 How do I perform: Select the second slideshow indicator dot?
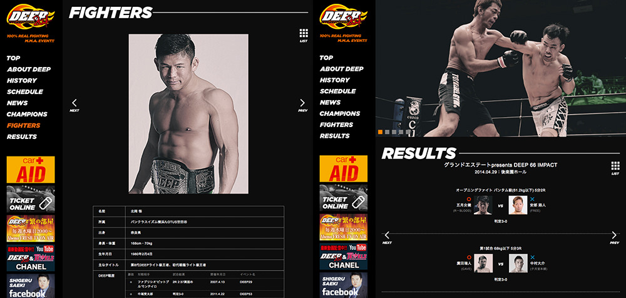(x=387, y=132)
